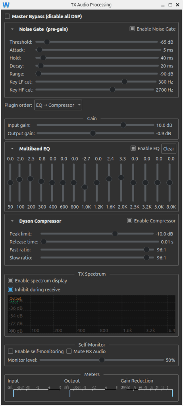This screenshot has height=406, width=183.
Task: Click the Hold slider handle
Action: (x=43, y=58)
